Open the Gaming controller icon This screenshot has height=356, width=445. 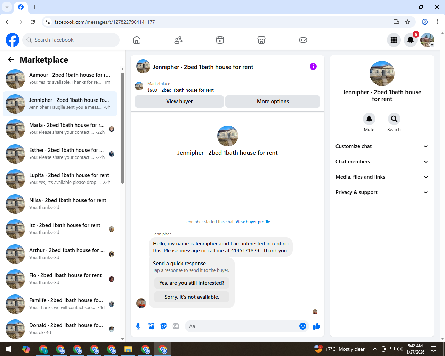tap(303, 40)
